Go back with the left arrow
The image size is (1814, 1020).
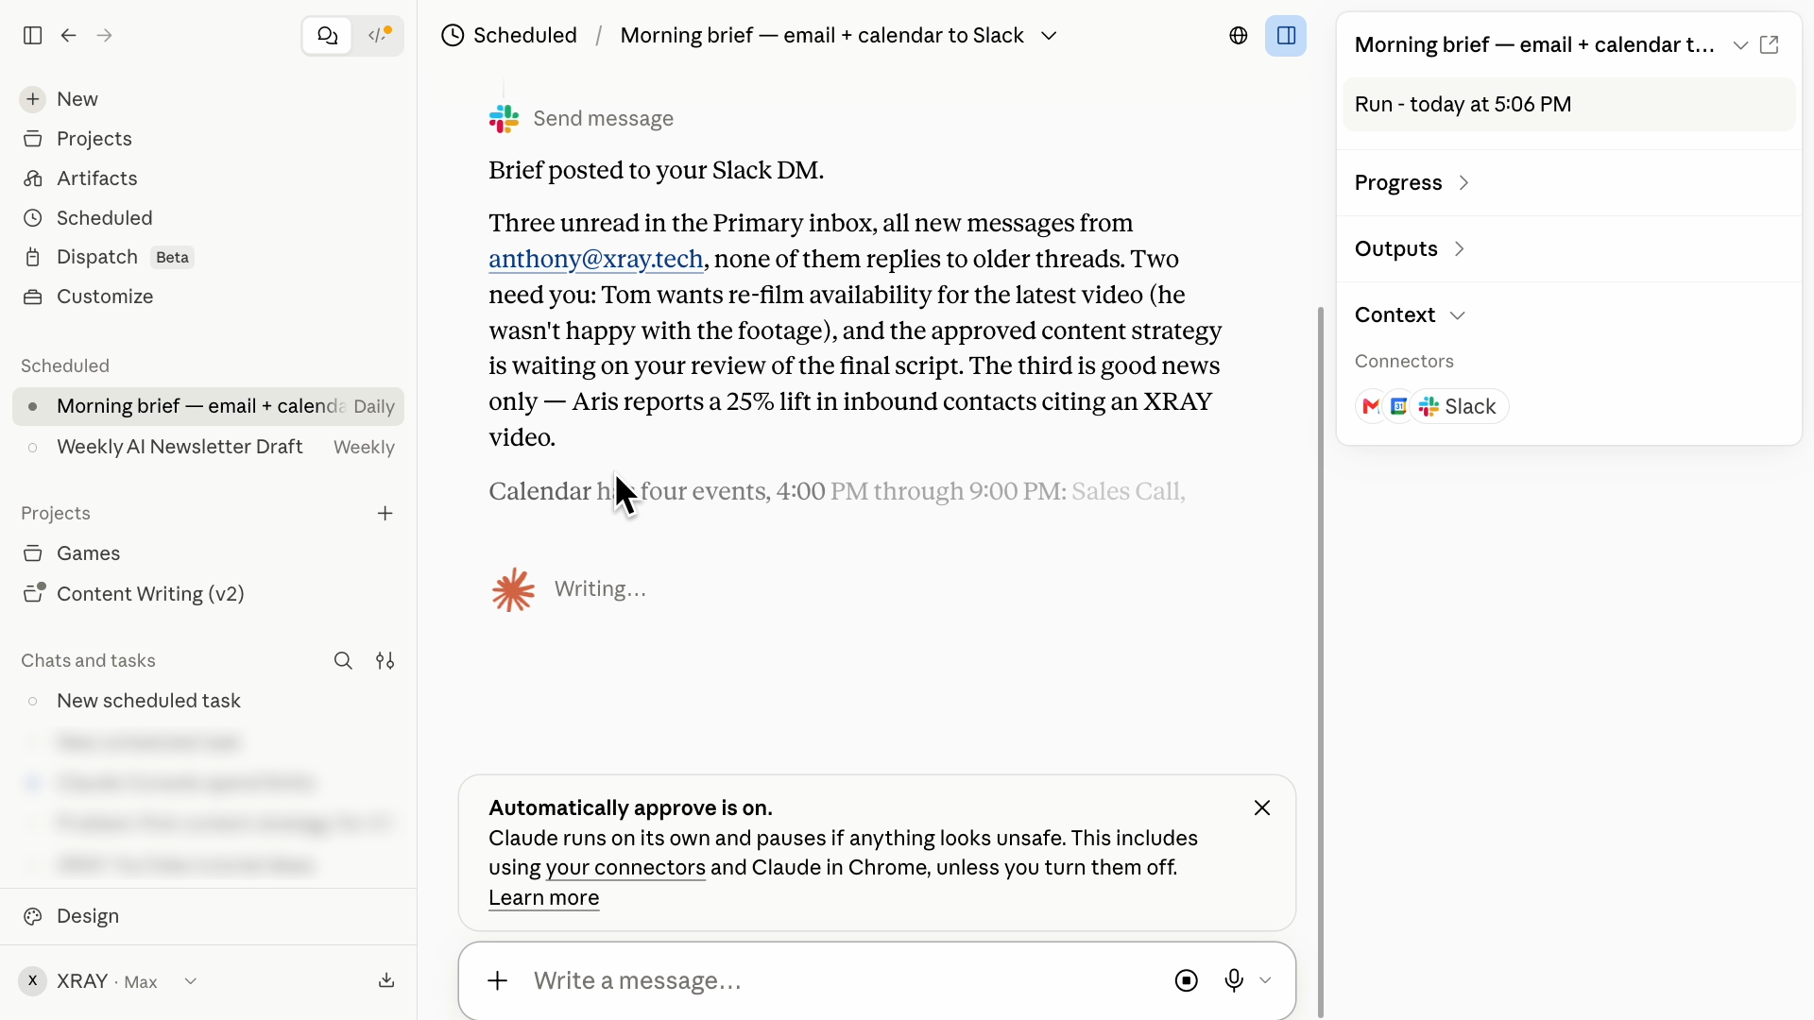click(x=69, y=36)
